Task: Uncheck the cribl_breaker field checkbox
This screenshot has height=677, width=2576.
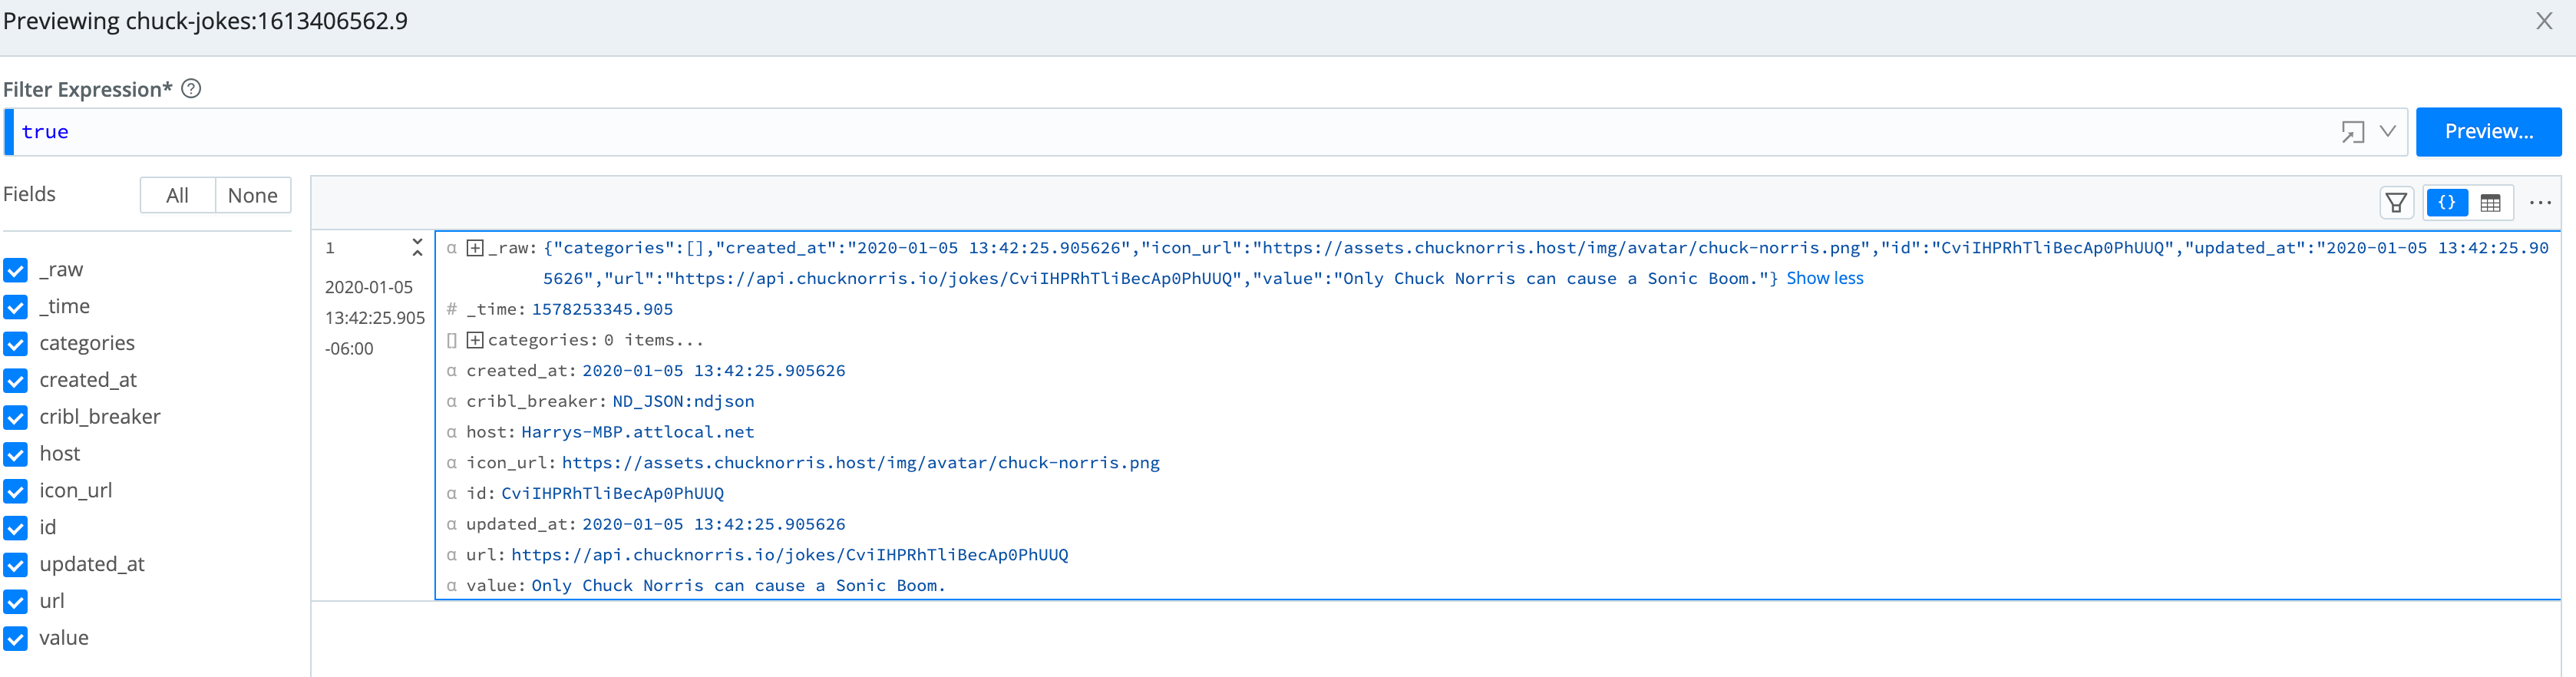Action: click(16, 417)
